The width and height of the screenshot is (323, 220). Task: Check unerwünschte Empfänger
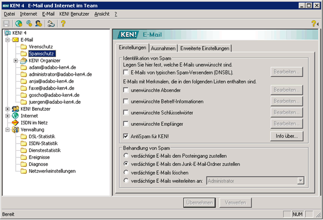126,124
